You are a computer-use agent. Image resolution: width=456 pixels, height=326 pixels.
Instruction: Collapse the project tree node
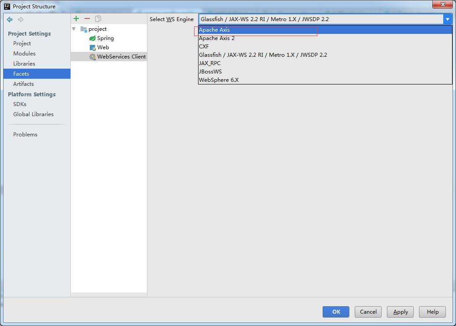pyautogui.click(x=74, y=29)
